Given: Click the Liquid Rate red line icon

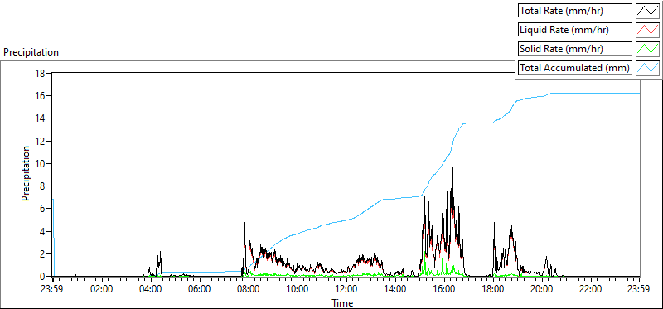Looking at the screenshot, I should 647,30.
